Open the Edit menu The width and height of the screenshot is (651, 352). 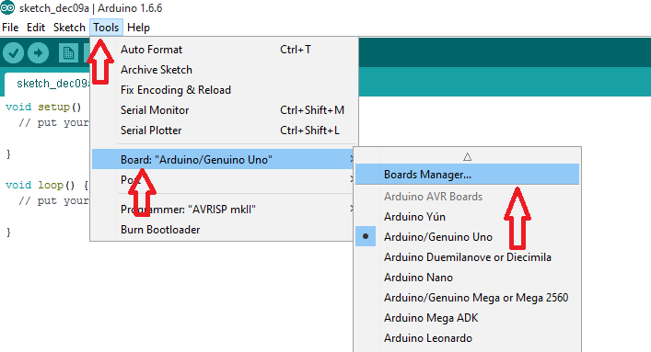pyautogui.click(x=36, y=28)
